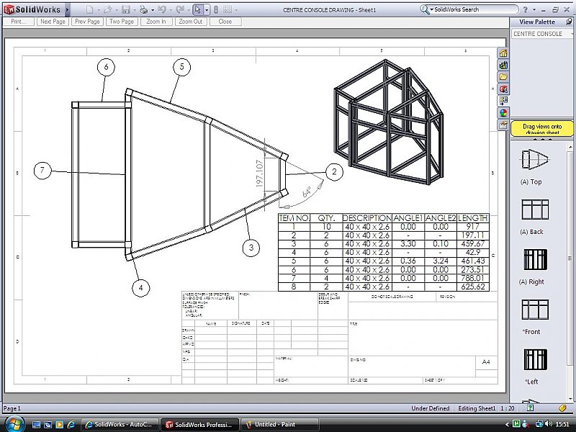576x432 pixels.
Task: Open the Print options dropdown arrow
Action: click(x=153, y=10)
